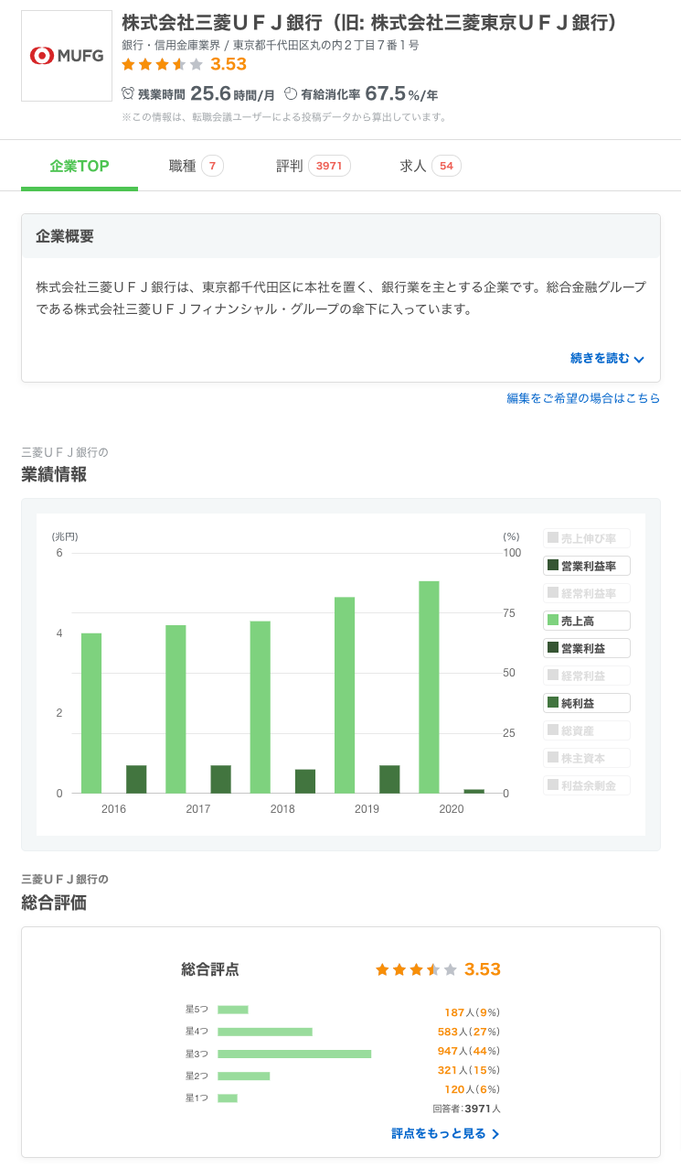Enable the 総資産 chart series
Screen dimensions: 681x1168
587,730
